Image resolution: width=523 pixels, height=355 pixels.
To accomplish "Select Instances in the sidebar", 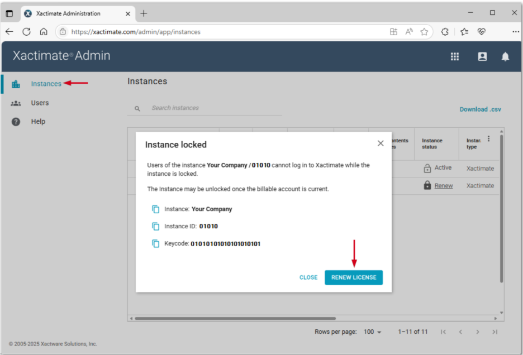I will click(46, 84).
